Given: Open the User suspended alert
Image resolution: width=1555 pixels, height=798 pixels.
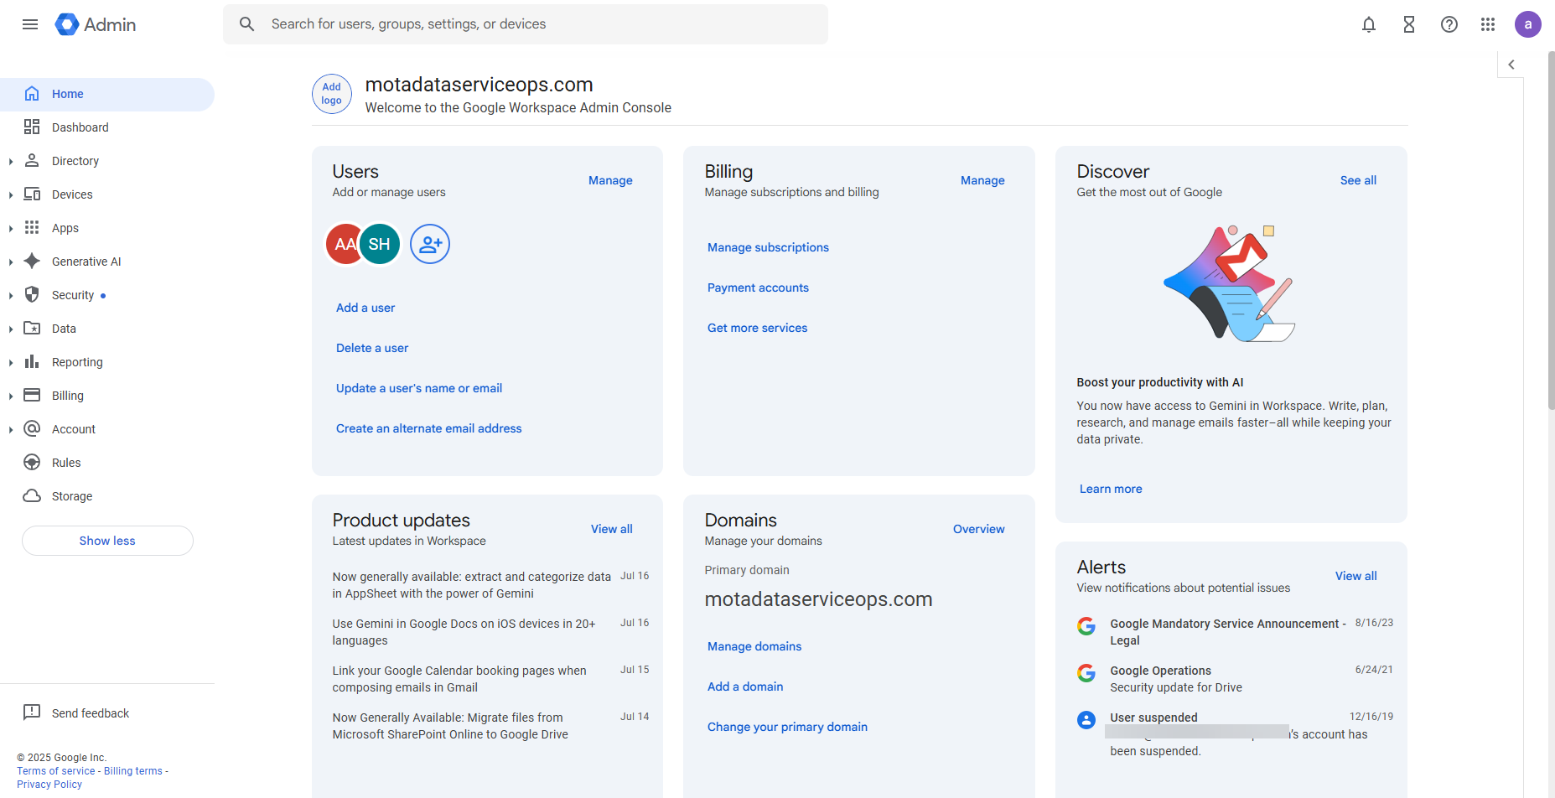Looking at the screenshot, I should 1153,718.
